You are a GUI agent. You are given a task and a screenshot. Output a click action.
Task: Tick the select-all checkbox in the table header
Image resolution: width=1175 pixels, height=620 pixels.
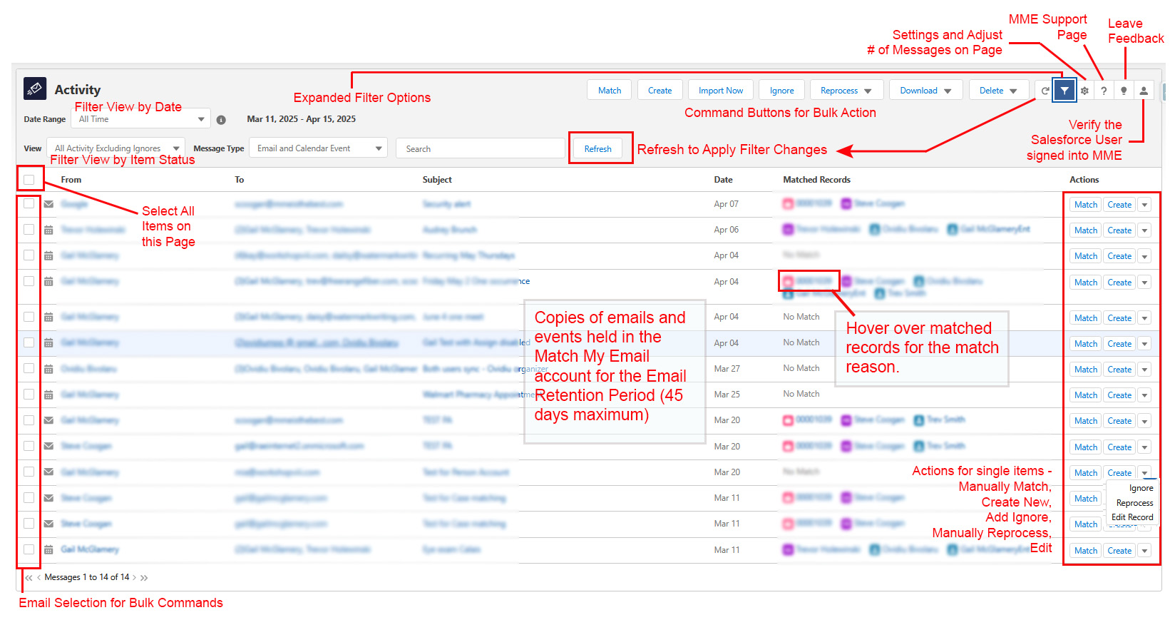[x=29, y=180]
